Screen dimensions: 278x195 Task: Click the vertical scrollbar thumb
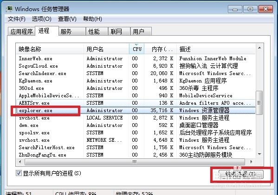pos(259,103)
